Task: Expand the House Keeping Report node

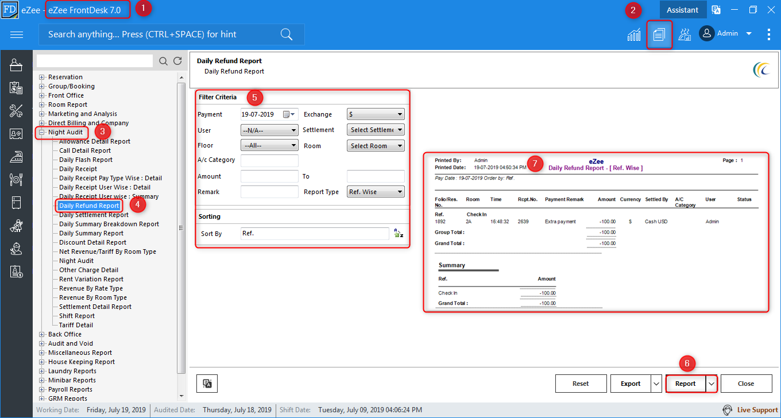Action: [41, 362]
